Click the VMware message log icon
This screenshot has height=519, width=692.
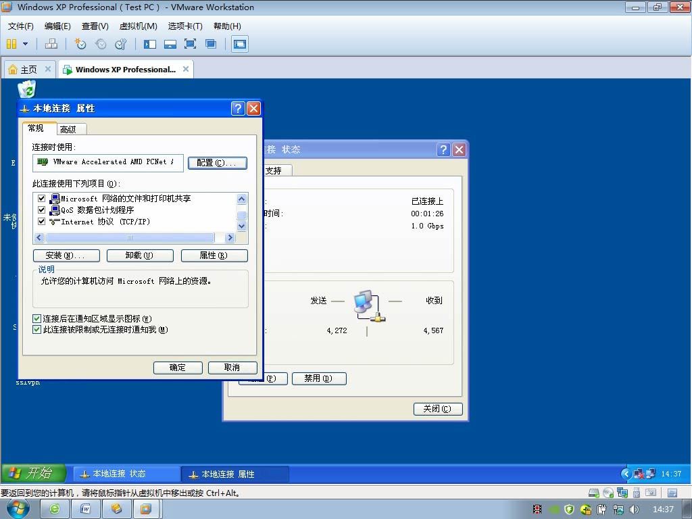point(672,493)
